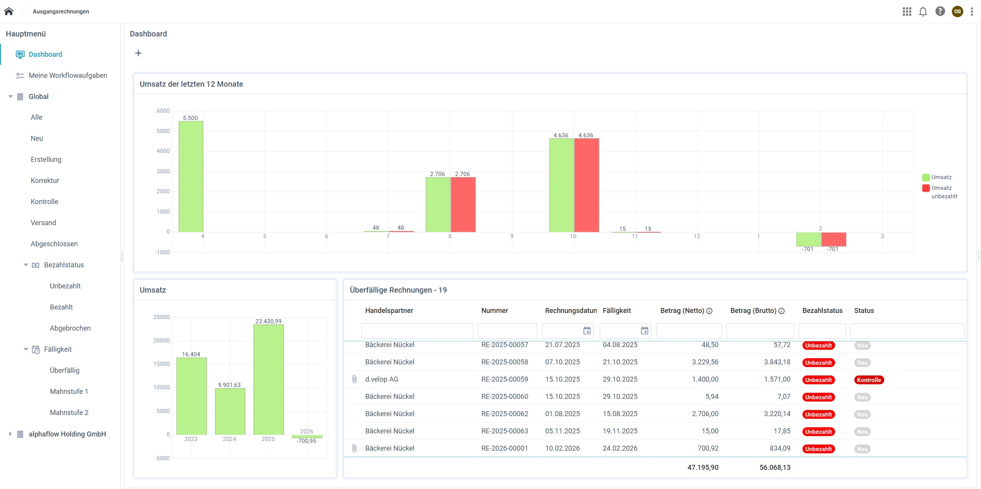Open Fälligkeit calendar picker icon
The image size is (981, 489).
point(645,331)
